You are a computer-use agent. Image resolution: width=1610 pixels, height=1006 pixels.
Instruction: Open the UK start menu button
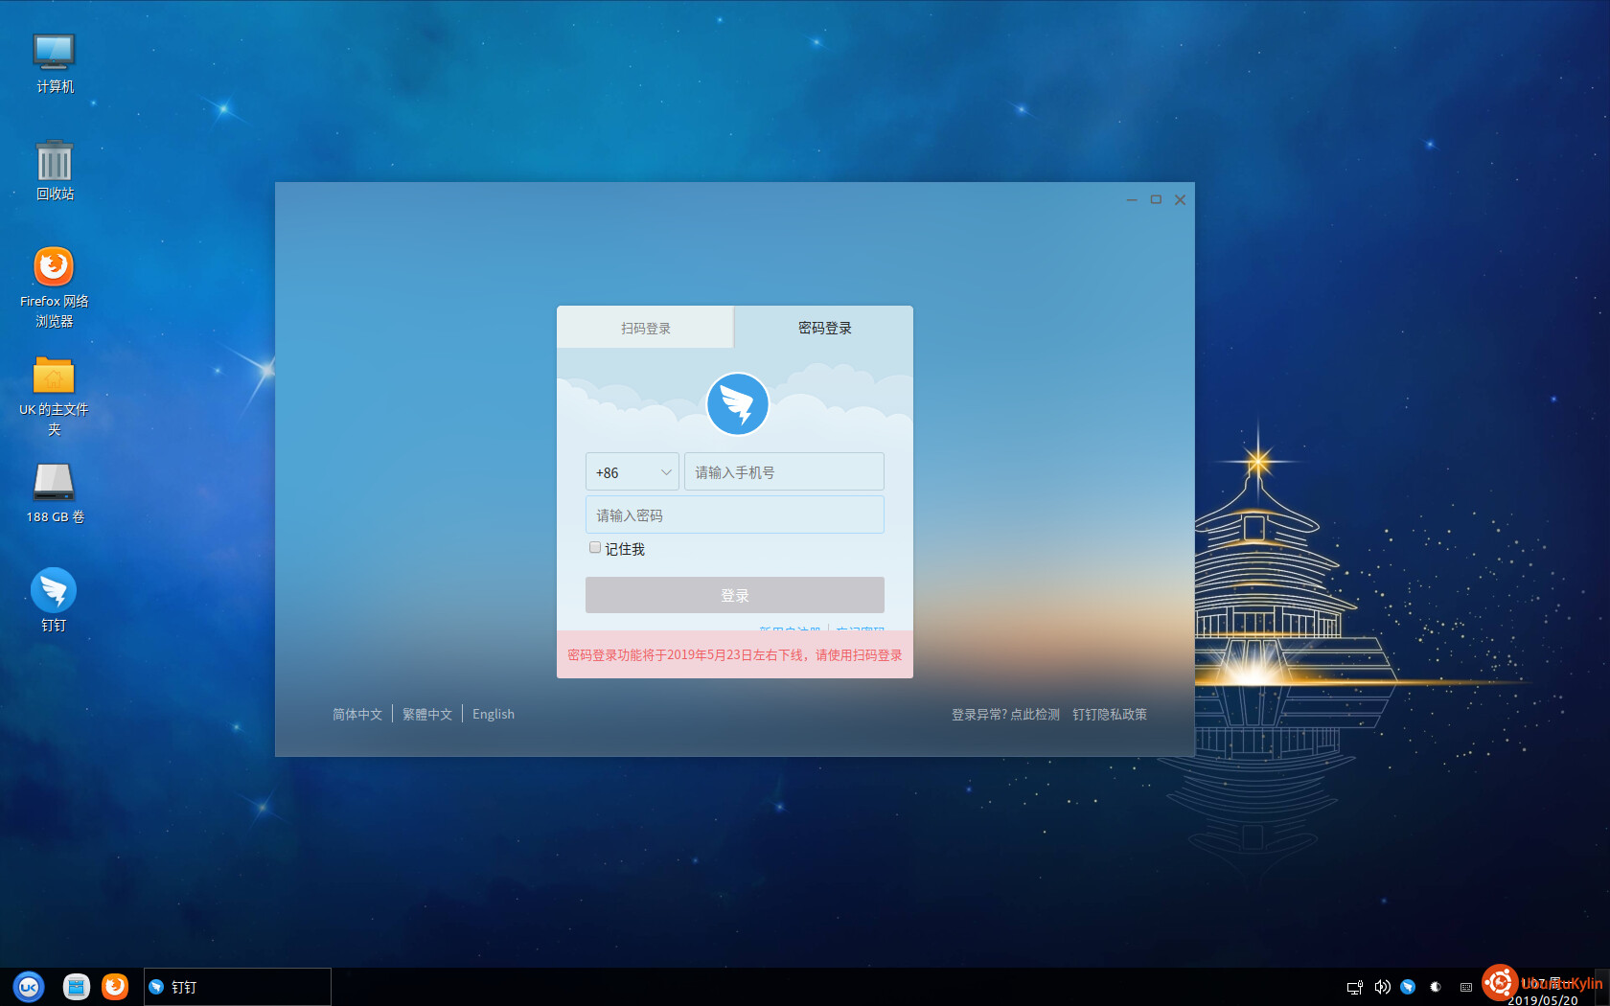(29, 987)
